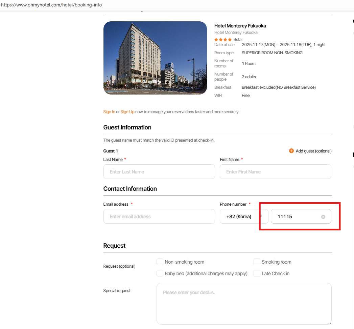Screen dimensions: 354x329
Task: Select the Email address input box
Action: point(159,217)
